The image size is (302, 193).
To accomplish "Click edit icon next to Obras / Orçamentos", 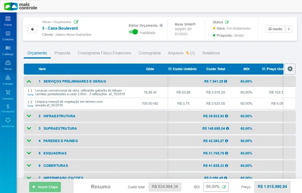I will tap(76, 22).
